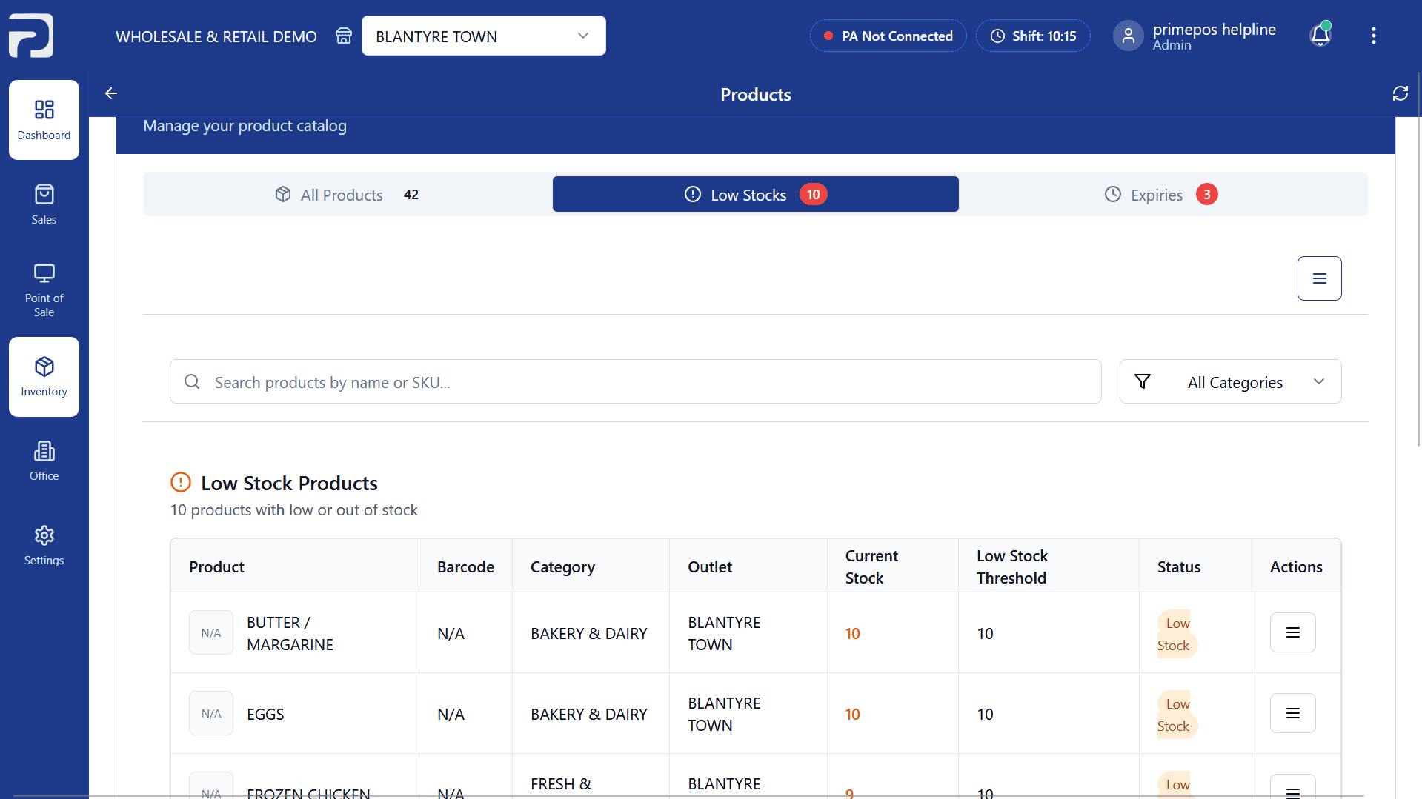Open the three-dot more options menu
This screenshot has height=799, width=1422.
tap(1373, 36)
